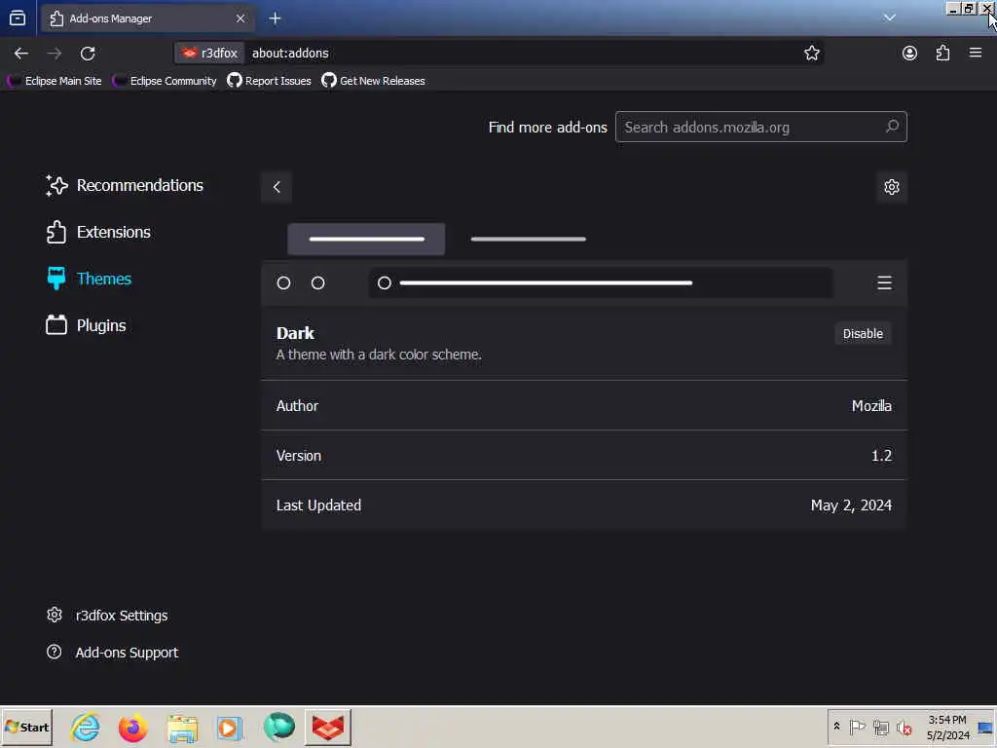Select Themes in the sidebar
Viewport: 997px width, 748px height.
pos(89,279)
